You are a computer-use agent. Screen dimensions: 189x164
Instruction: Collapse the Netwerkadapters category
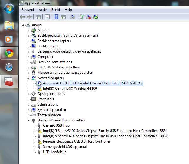(28, 78)
